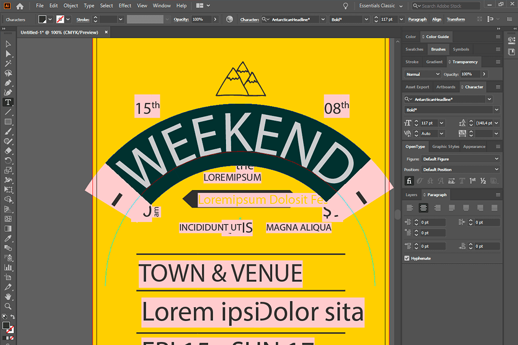Open kerning Auto dropdown

pyautogui.click(x=441, y=133)
